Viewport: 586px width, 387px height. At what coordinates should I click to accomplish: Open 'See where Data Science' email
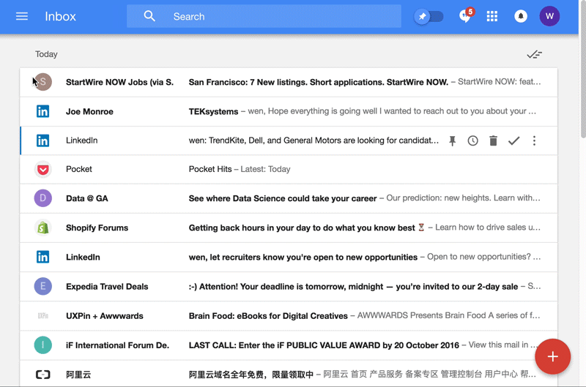(289, 198)
